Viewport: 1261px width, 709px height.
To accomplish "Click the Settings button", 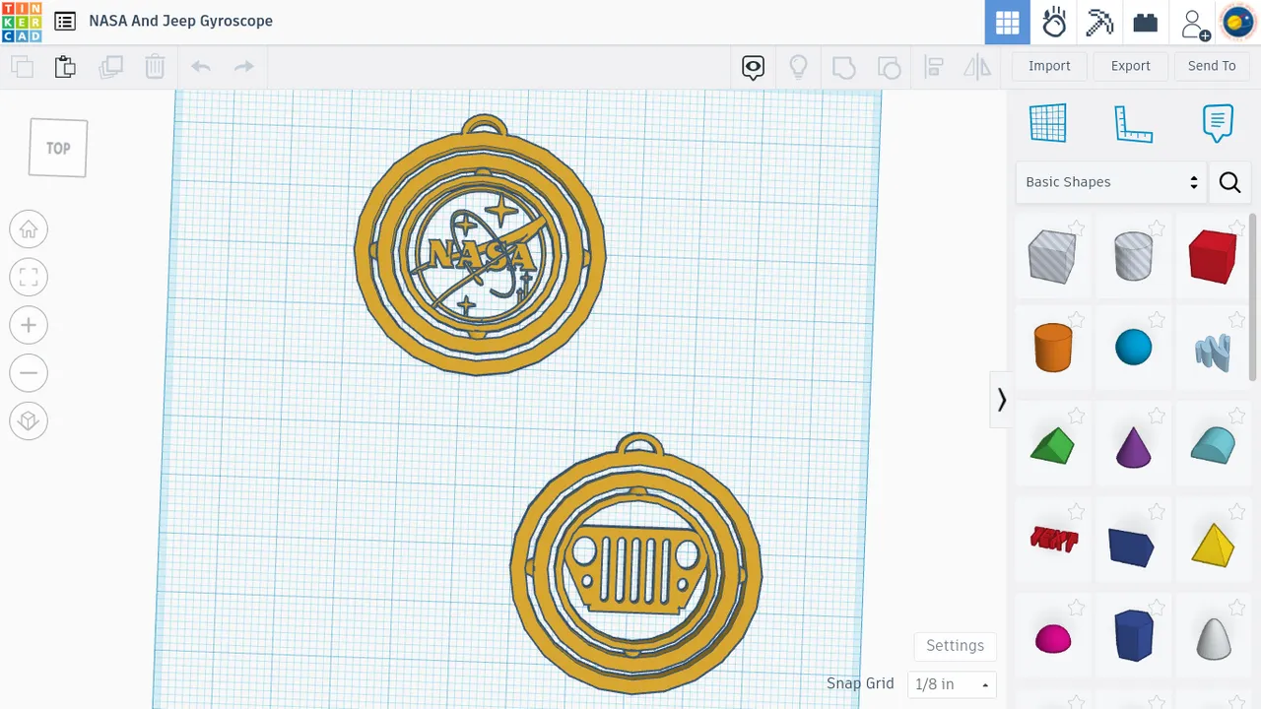I will pos(955,646).
